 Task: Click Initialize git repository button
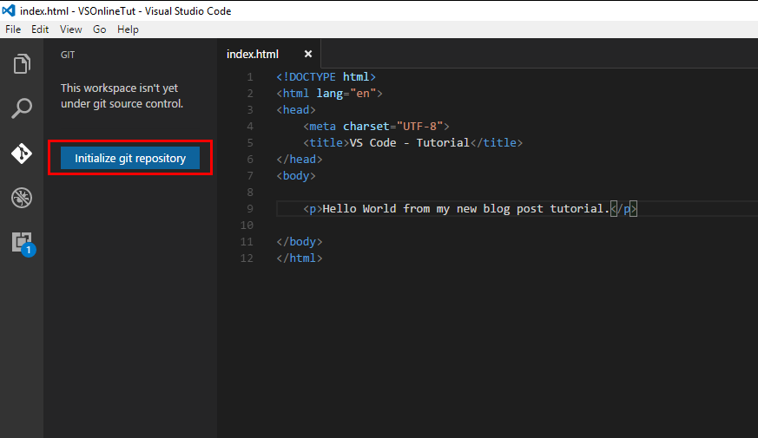pos(130,158)
